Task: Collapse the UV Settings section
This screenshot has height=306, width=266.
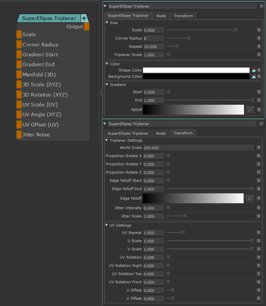Action: coord(107,225)
